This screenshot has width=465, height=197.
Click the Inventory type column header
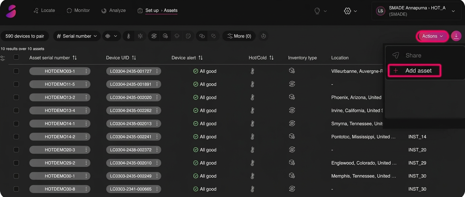(302, 58)
